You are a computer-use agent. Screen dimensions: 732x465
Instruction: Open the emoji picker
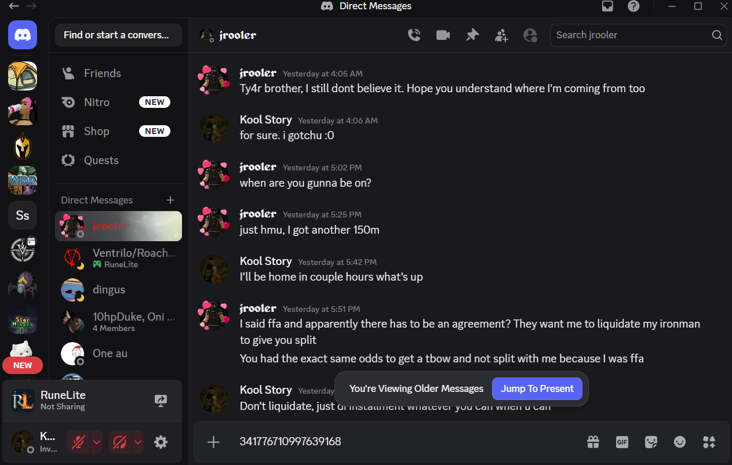coord(680,442)
